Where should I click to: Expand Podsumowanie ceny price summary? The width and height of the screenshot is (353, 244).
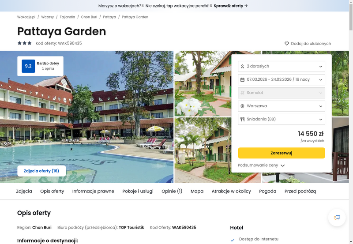click(261, 165)
